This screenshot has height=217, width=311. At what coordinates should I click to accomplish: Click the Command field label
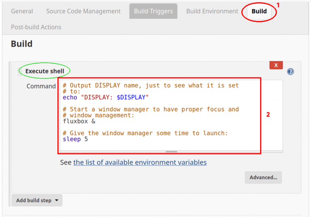[41, 86]
